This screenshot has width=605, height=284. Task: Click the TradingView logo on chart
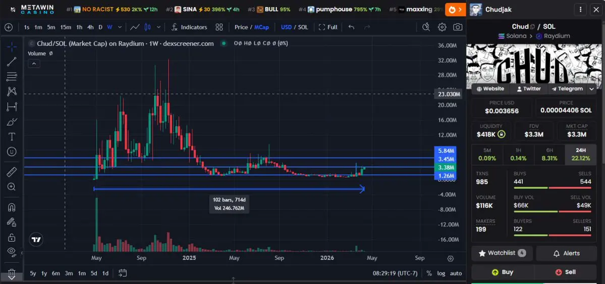[x=36, y=239]
